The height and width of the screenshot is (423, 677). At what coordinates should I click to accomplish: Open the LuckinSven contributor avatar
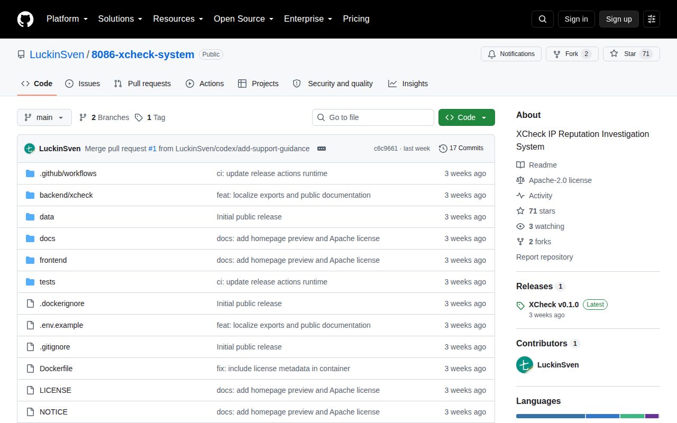coord(525,365)
